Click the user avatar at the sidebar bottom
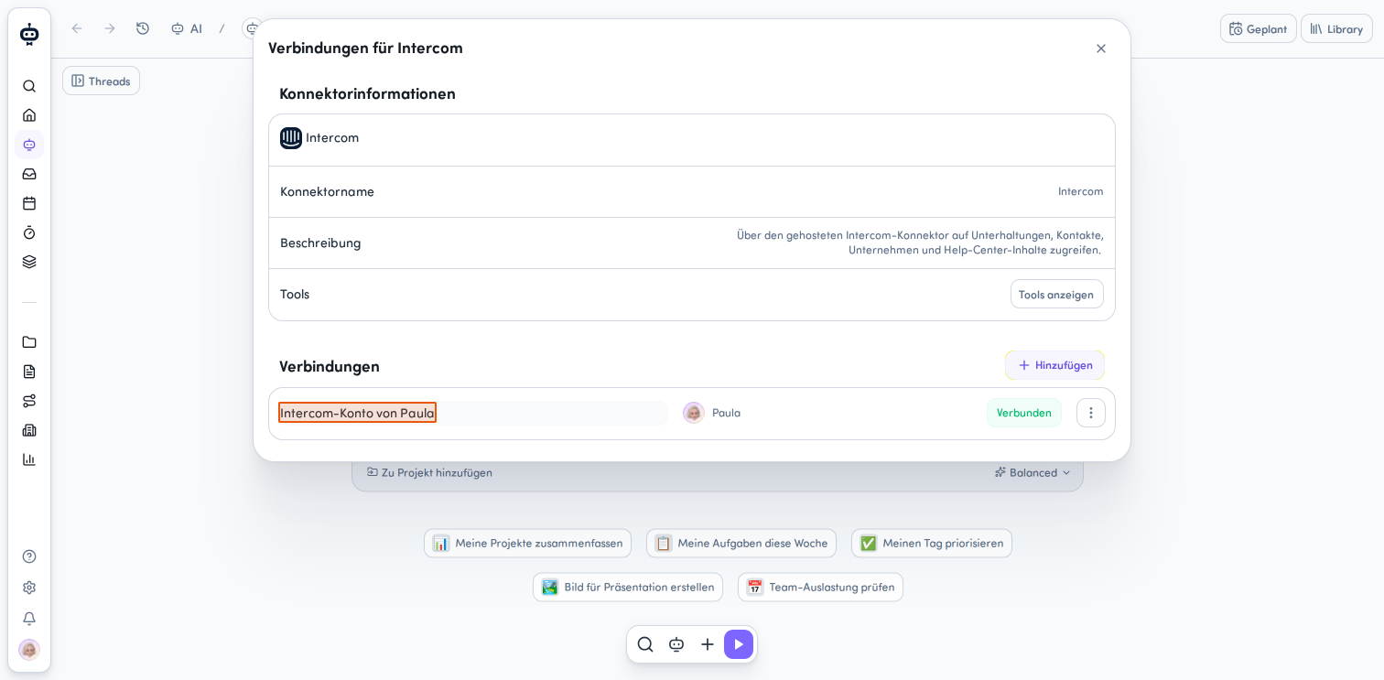1384x680 pixels. pyautogui.click(x=29, y=650)
